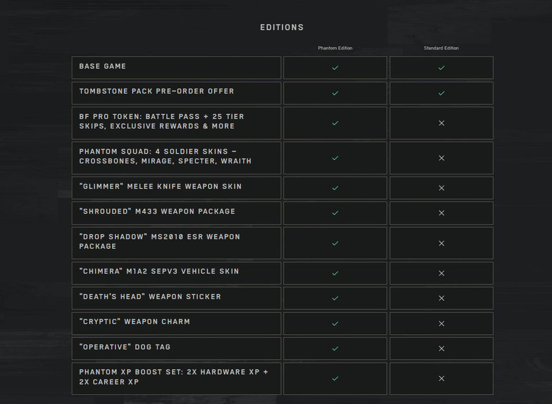The width and height of the screenshot is (552, 404).
Task: Click the Phantom checkmark for Phantom XP Boost Set
Action: [x=335, y=379]
